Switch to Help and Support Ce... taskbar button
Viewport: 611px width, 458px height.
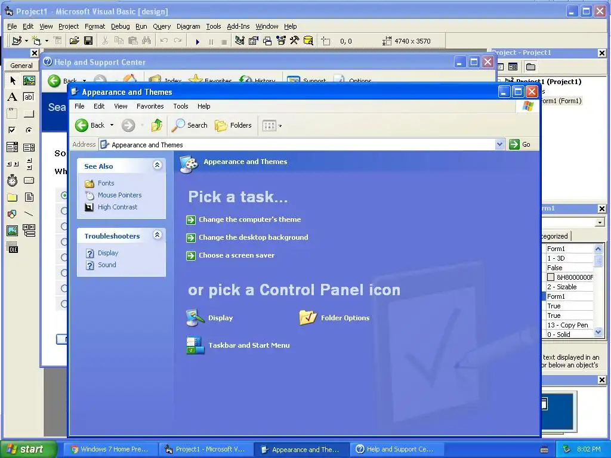396,449
